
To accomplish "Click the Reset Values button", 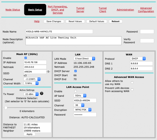I will point(75,21).
